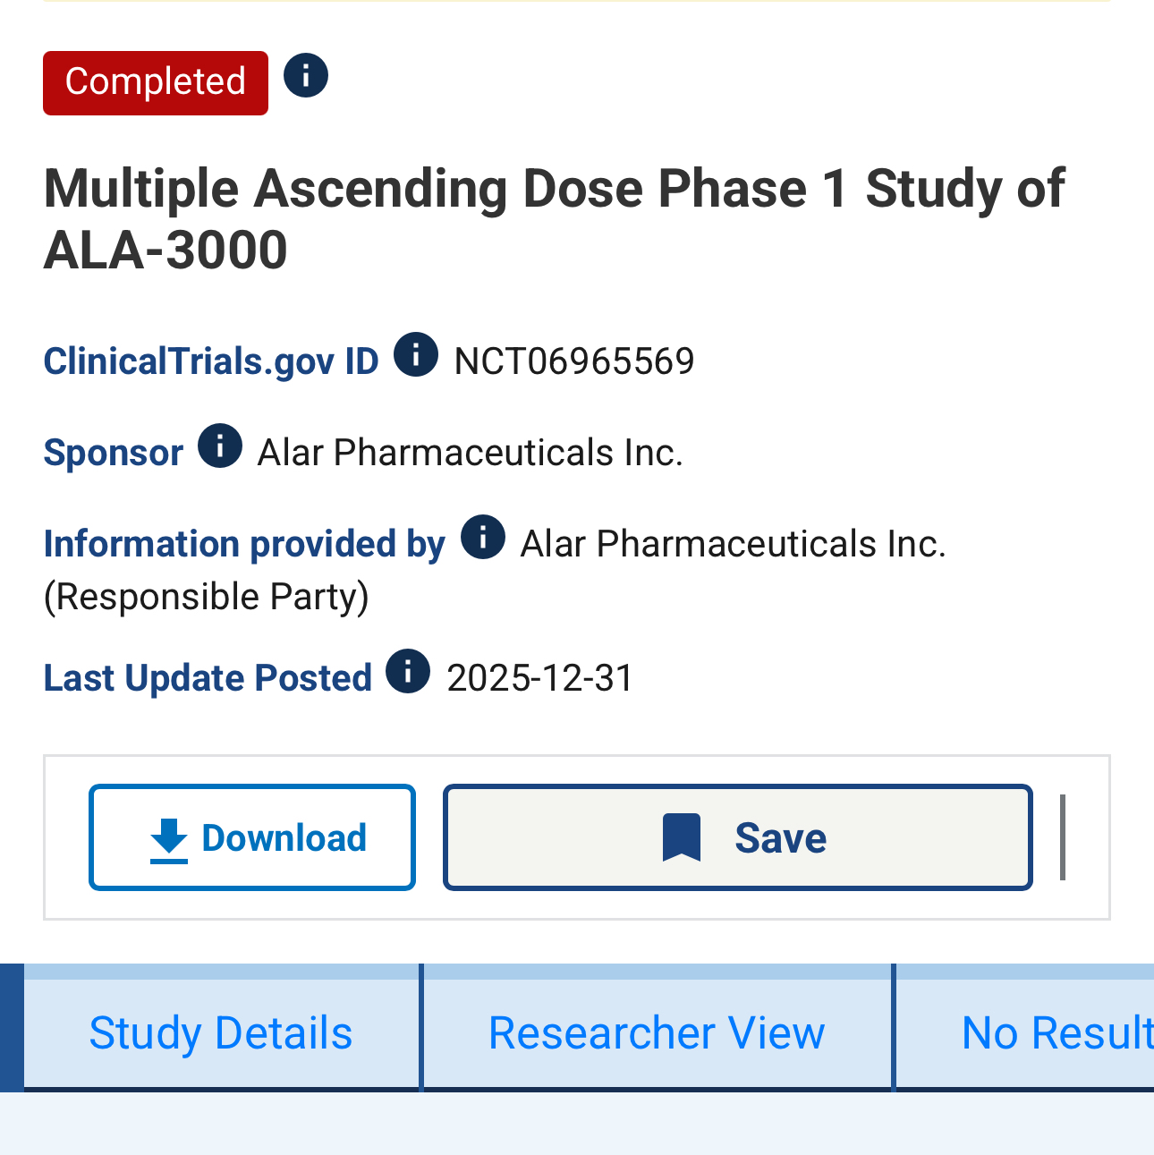
Task: Switch to the Study Details tab
Action: click(221, 1032)
